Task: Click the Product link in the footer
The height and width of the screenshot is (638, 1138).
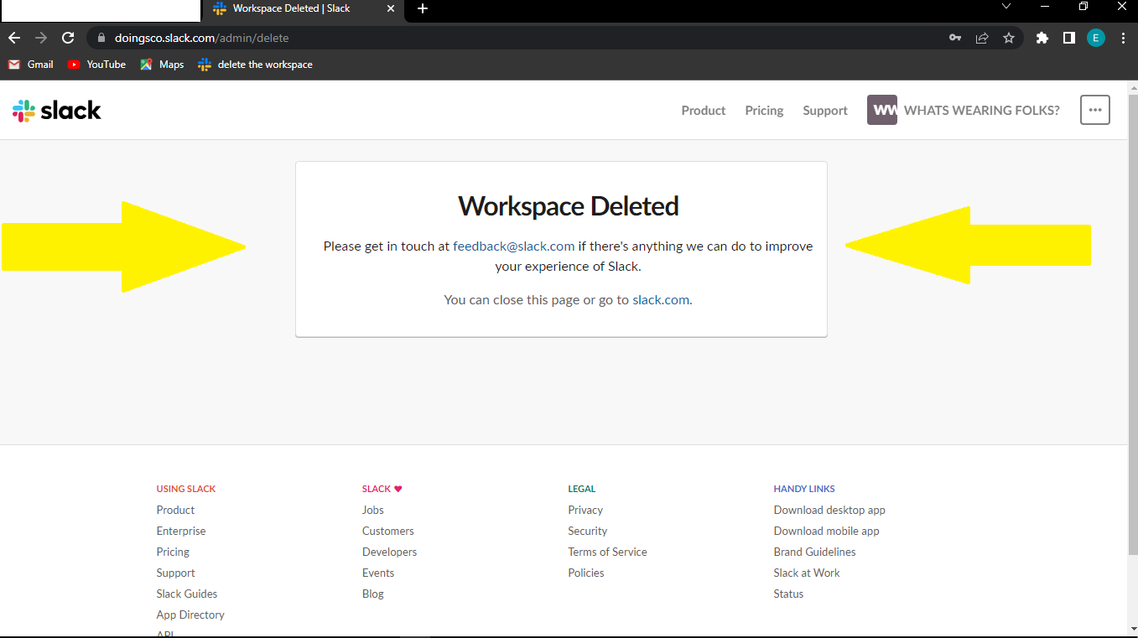Action: 175,510
